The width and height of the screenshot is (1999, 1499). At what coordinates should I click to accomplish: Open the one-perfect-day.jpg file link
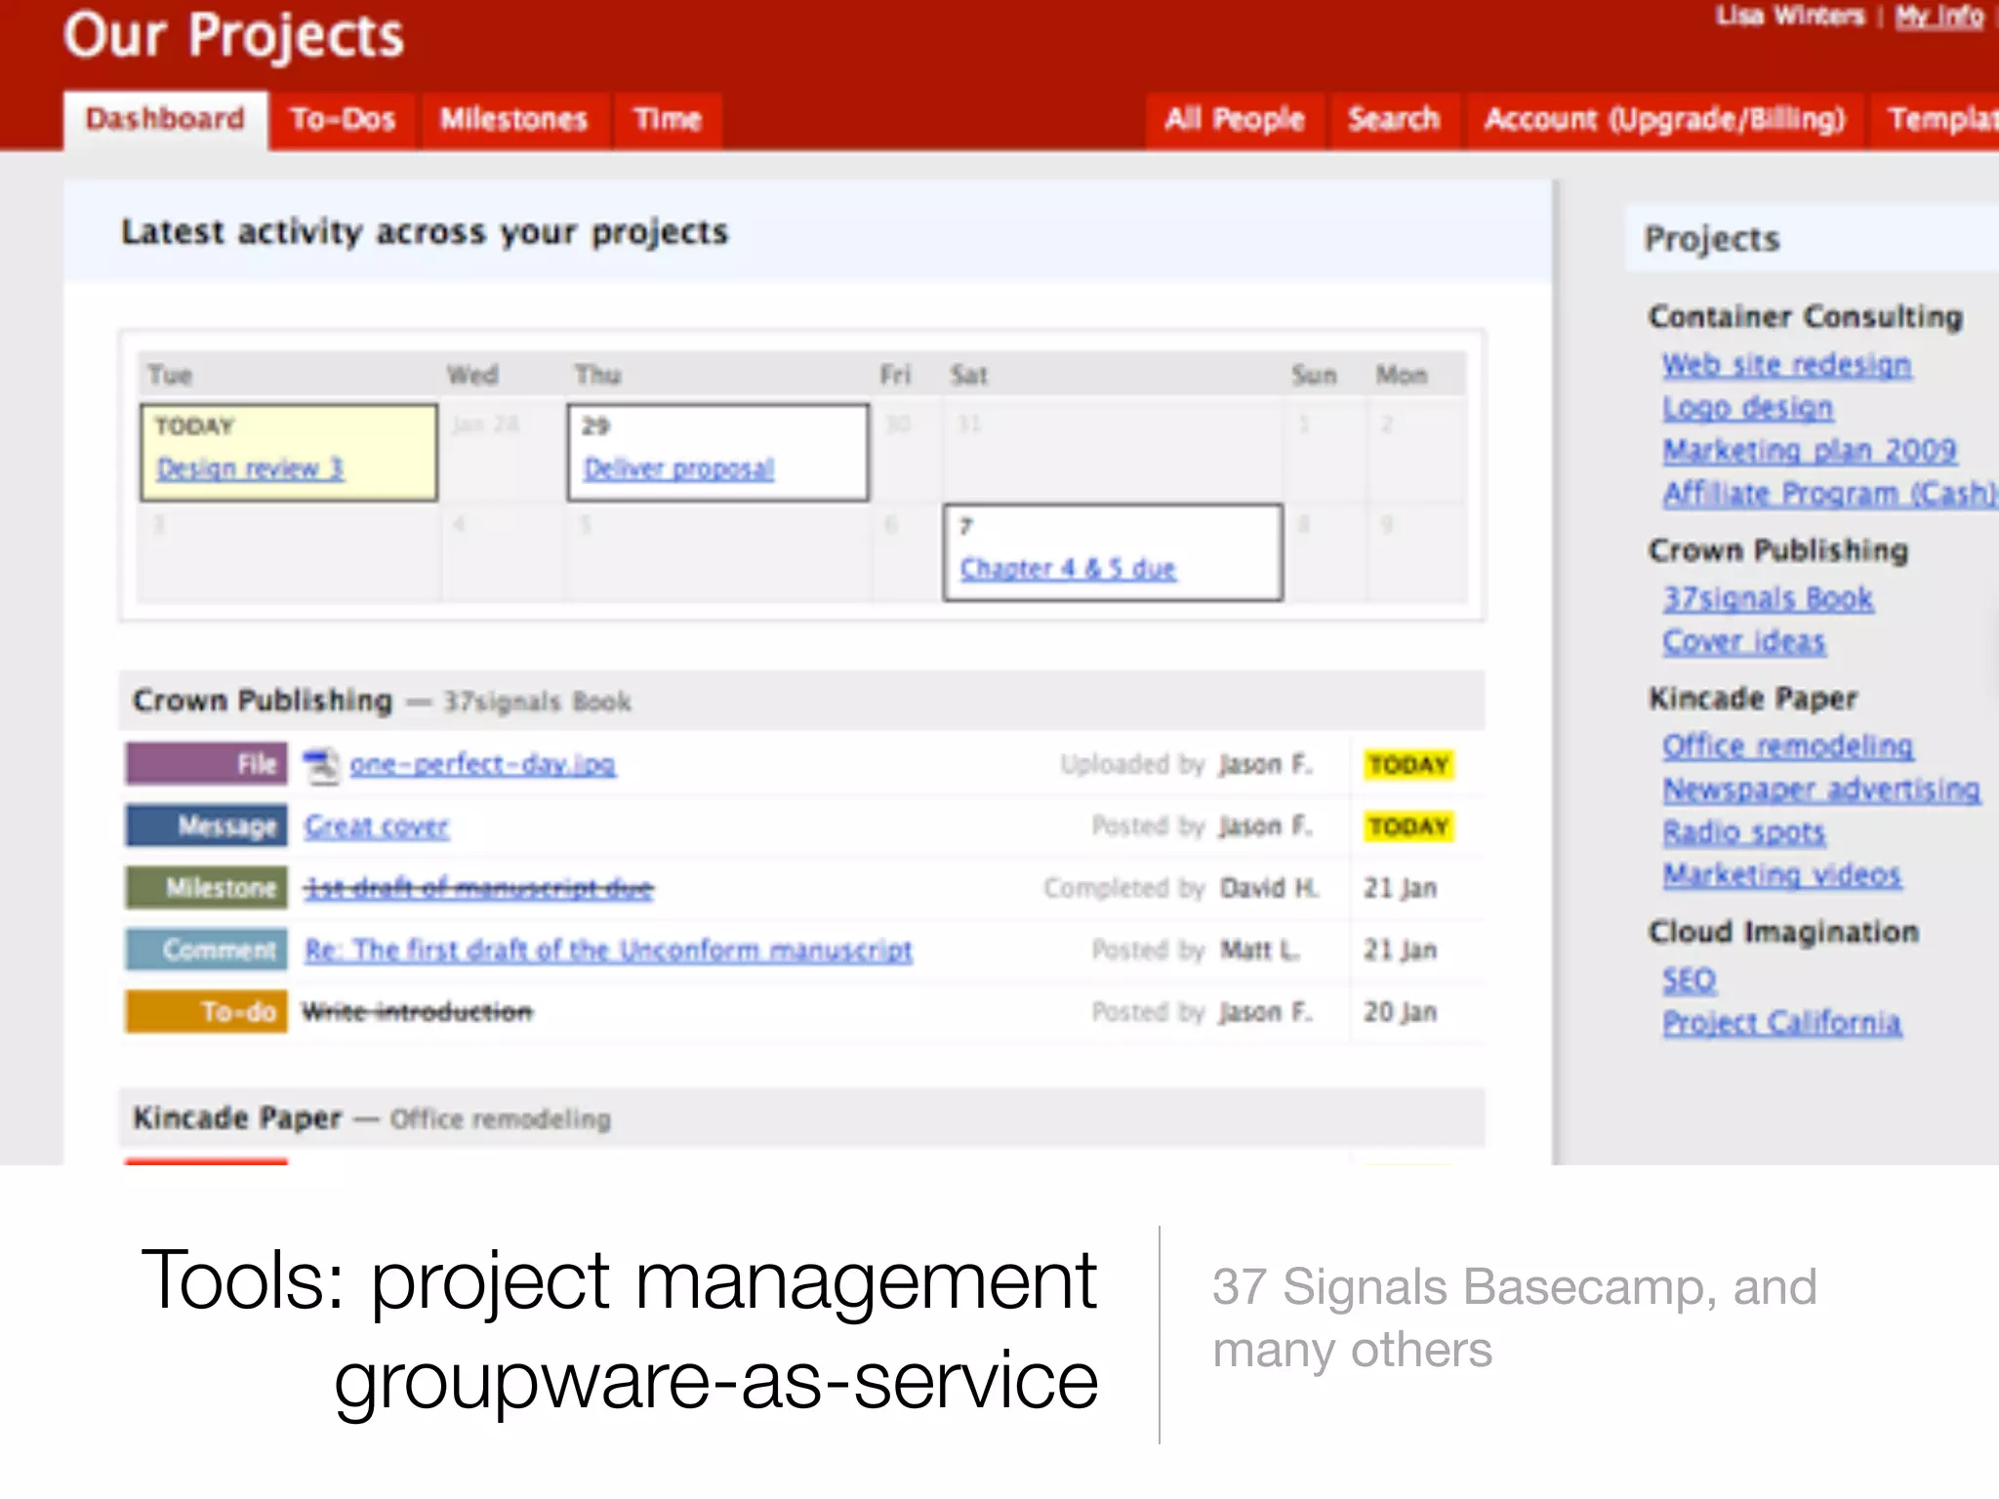[x=482, y=764]
